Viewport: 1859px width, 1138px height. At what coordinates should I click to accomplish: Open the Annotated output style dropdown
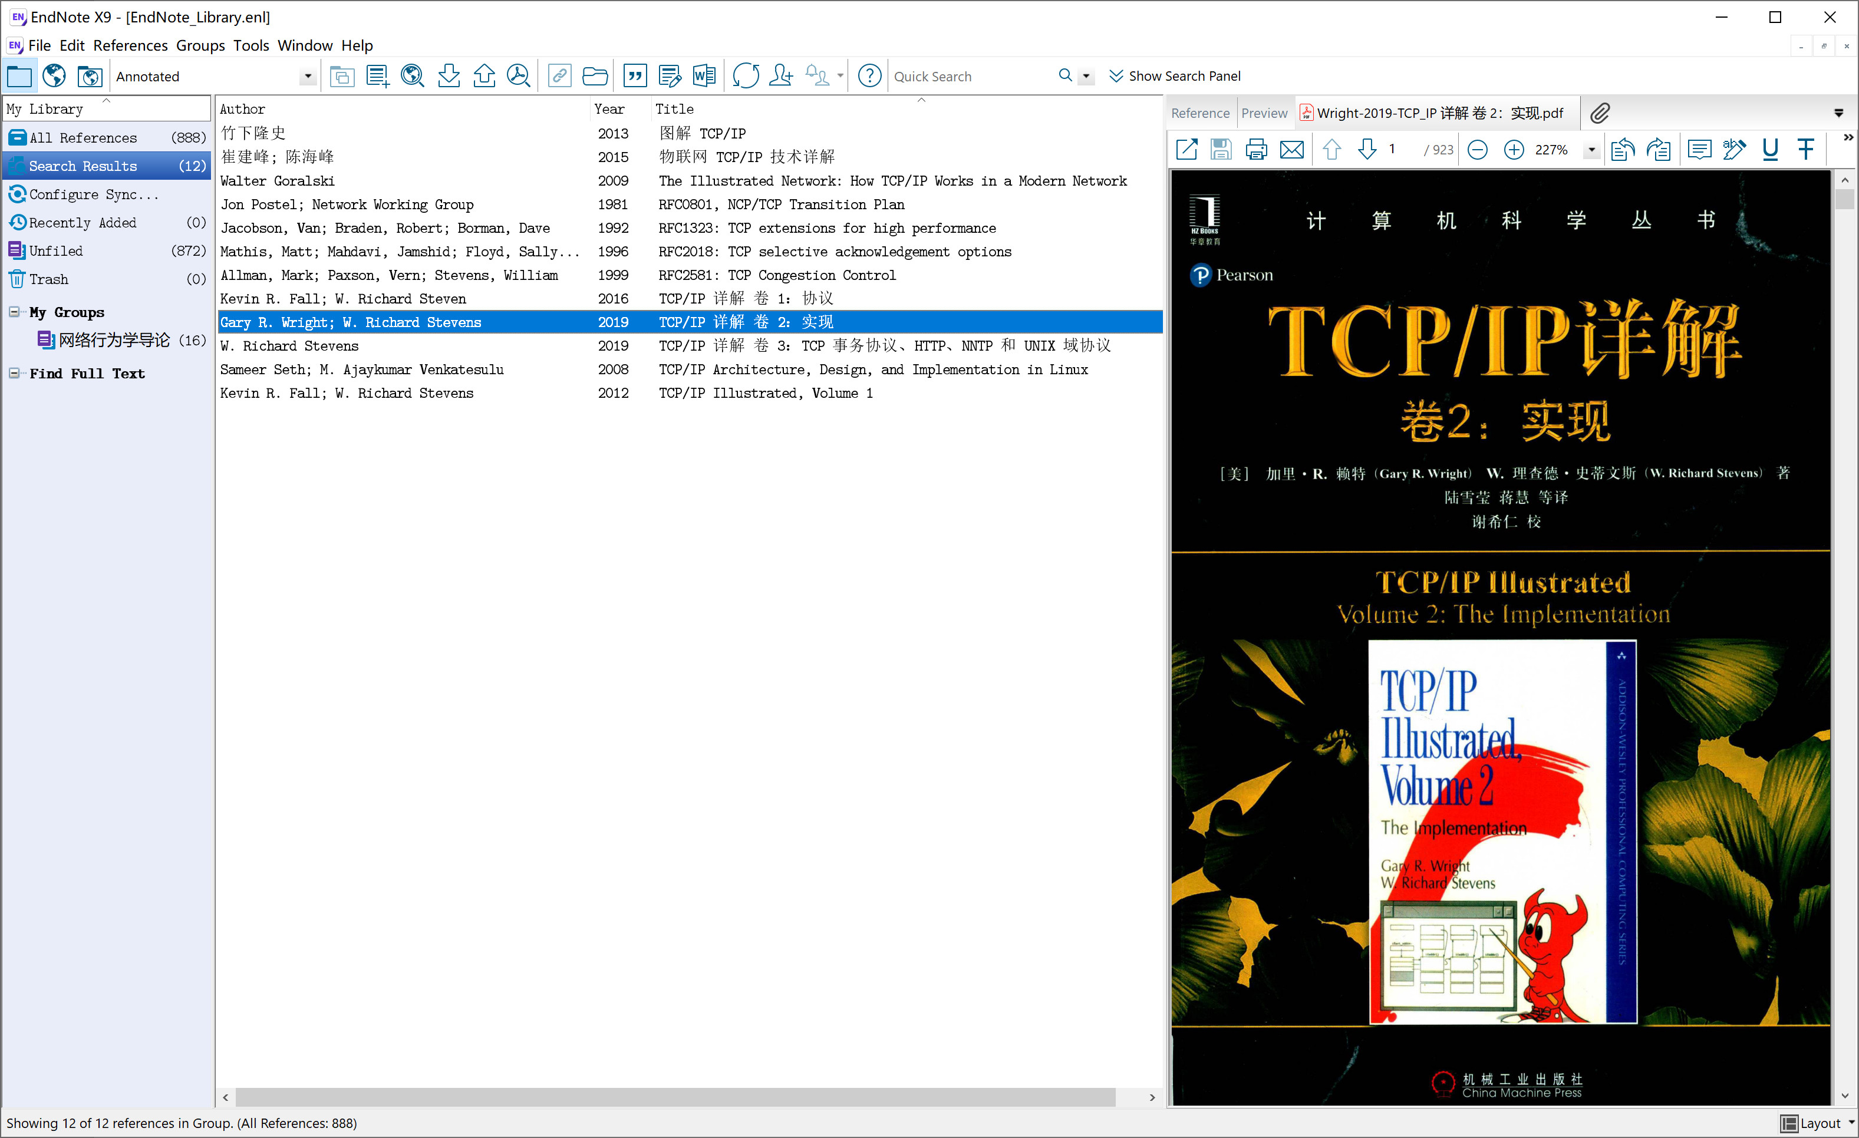307,76
